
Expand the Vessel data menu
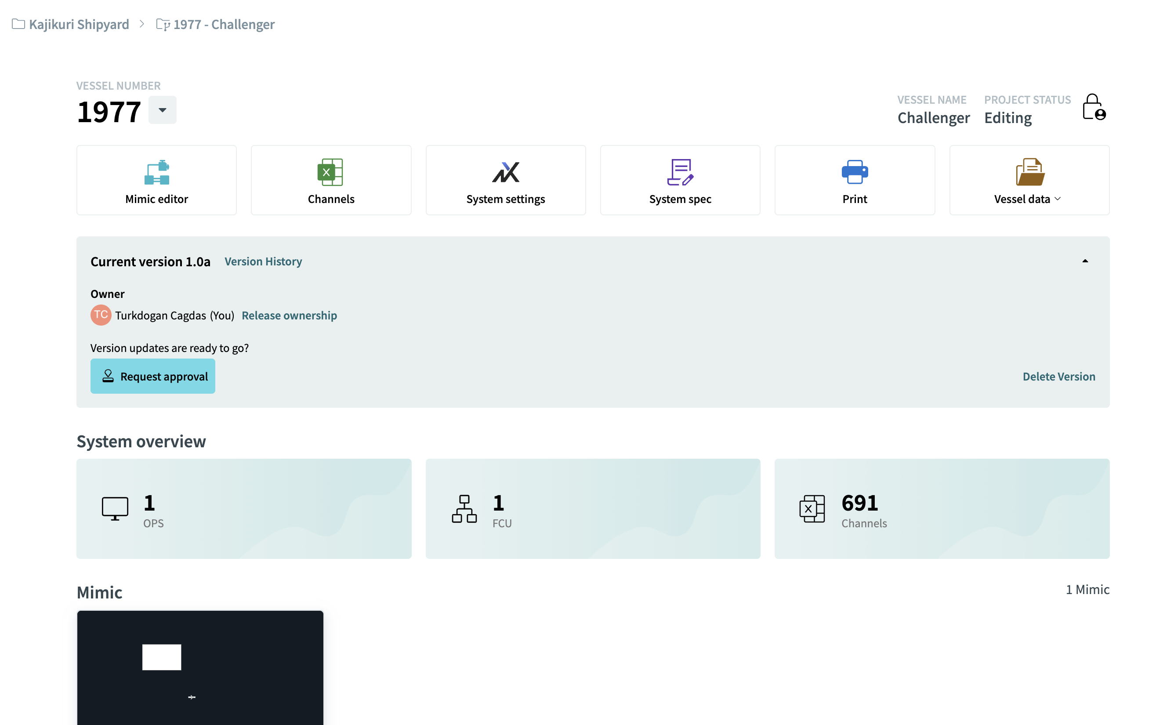click(1029, 180)
